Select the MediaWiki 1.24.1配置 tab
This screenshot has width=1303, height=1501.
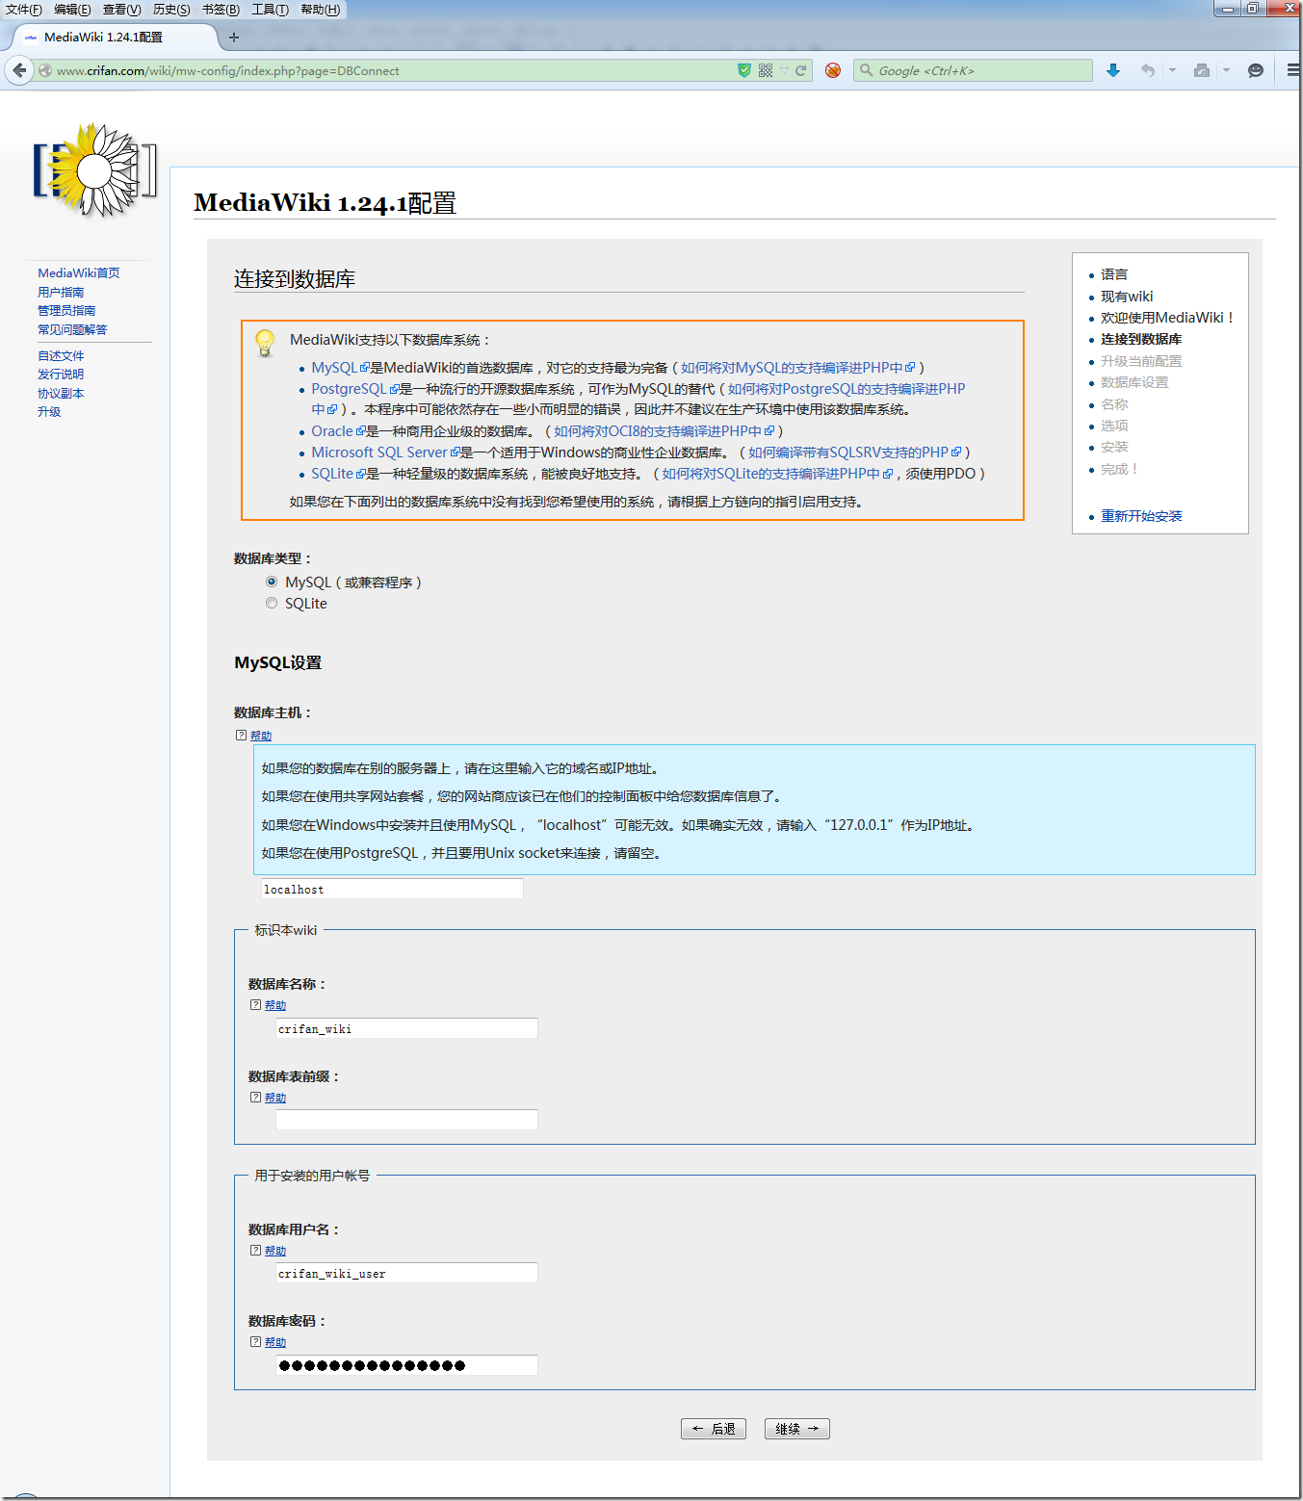point(116,38)
